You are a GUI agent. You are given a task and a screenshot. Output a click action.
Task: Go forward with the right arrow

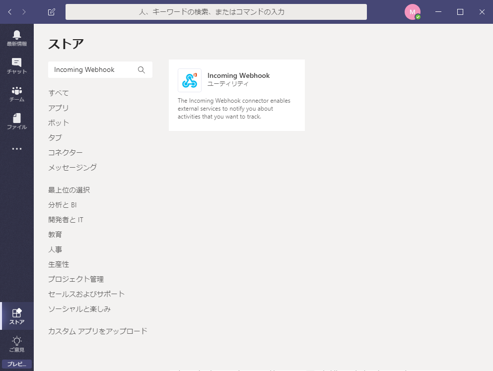point(24,12)
